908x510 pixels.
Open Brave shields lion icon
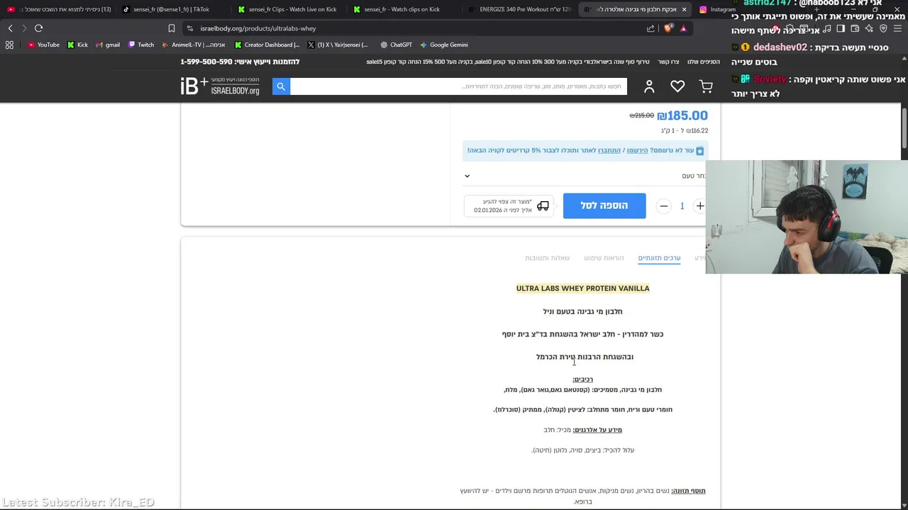668,28
